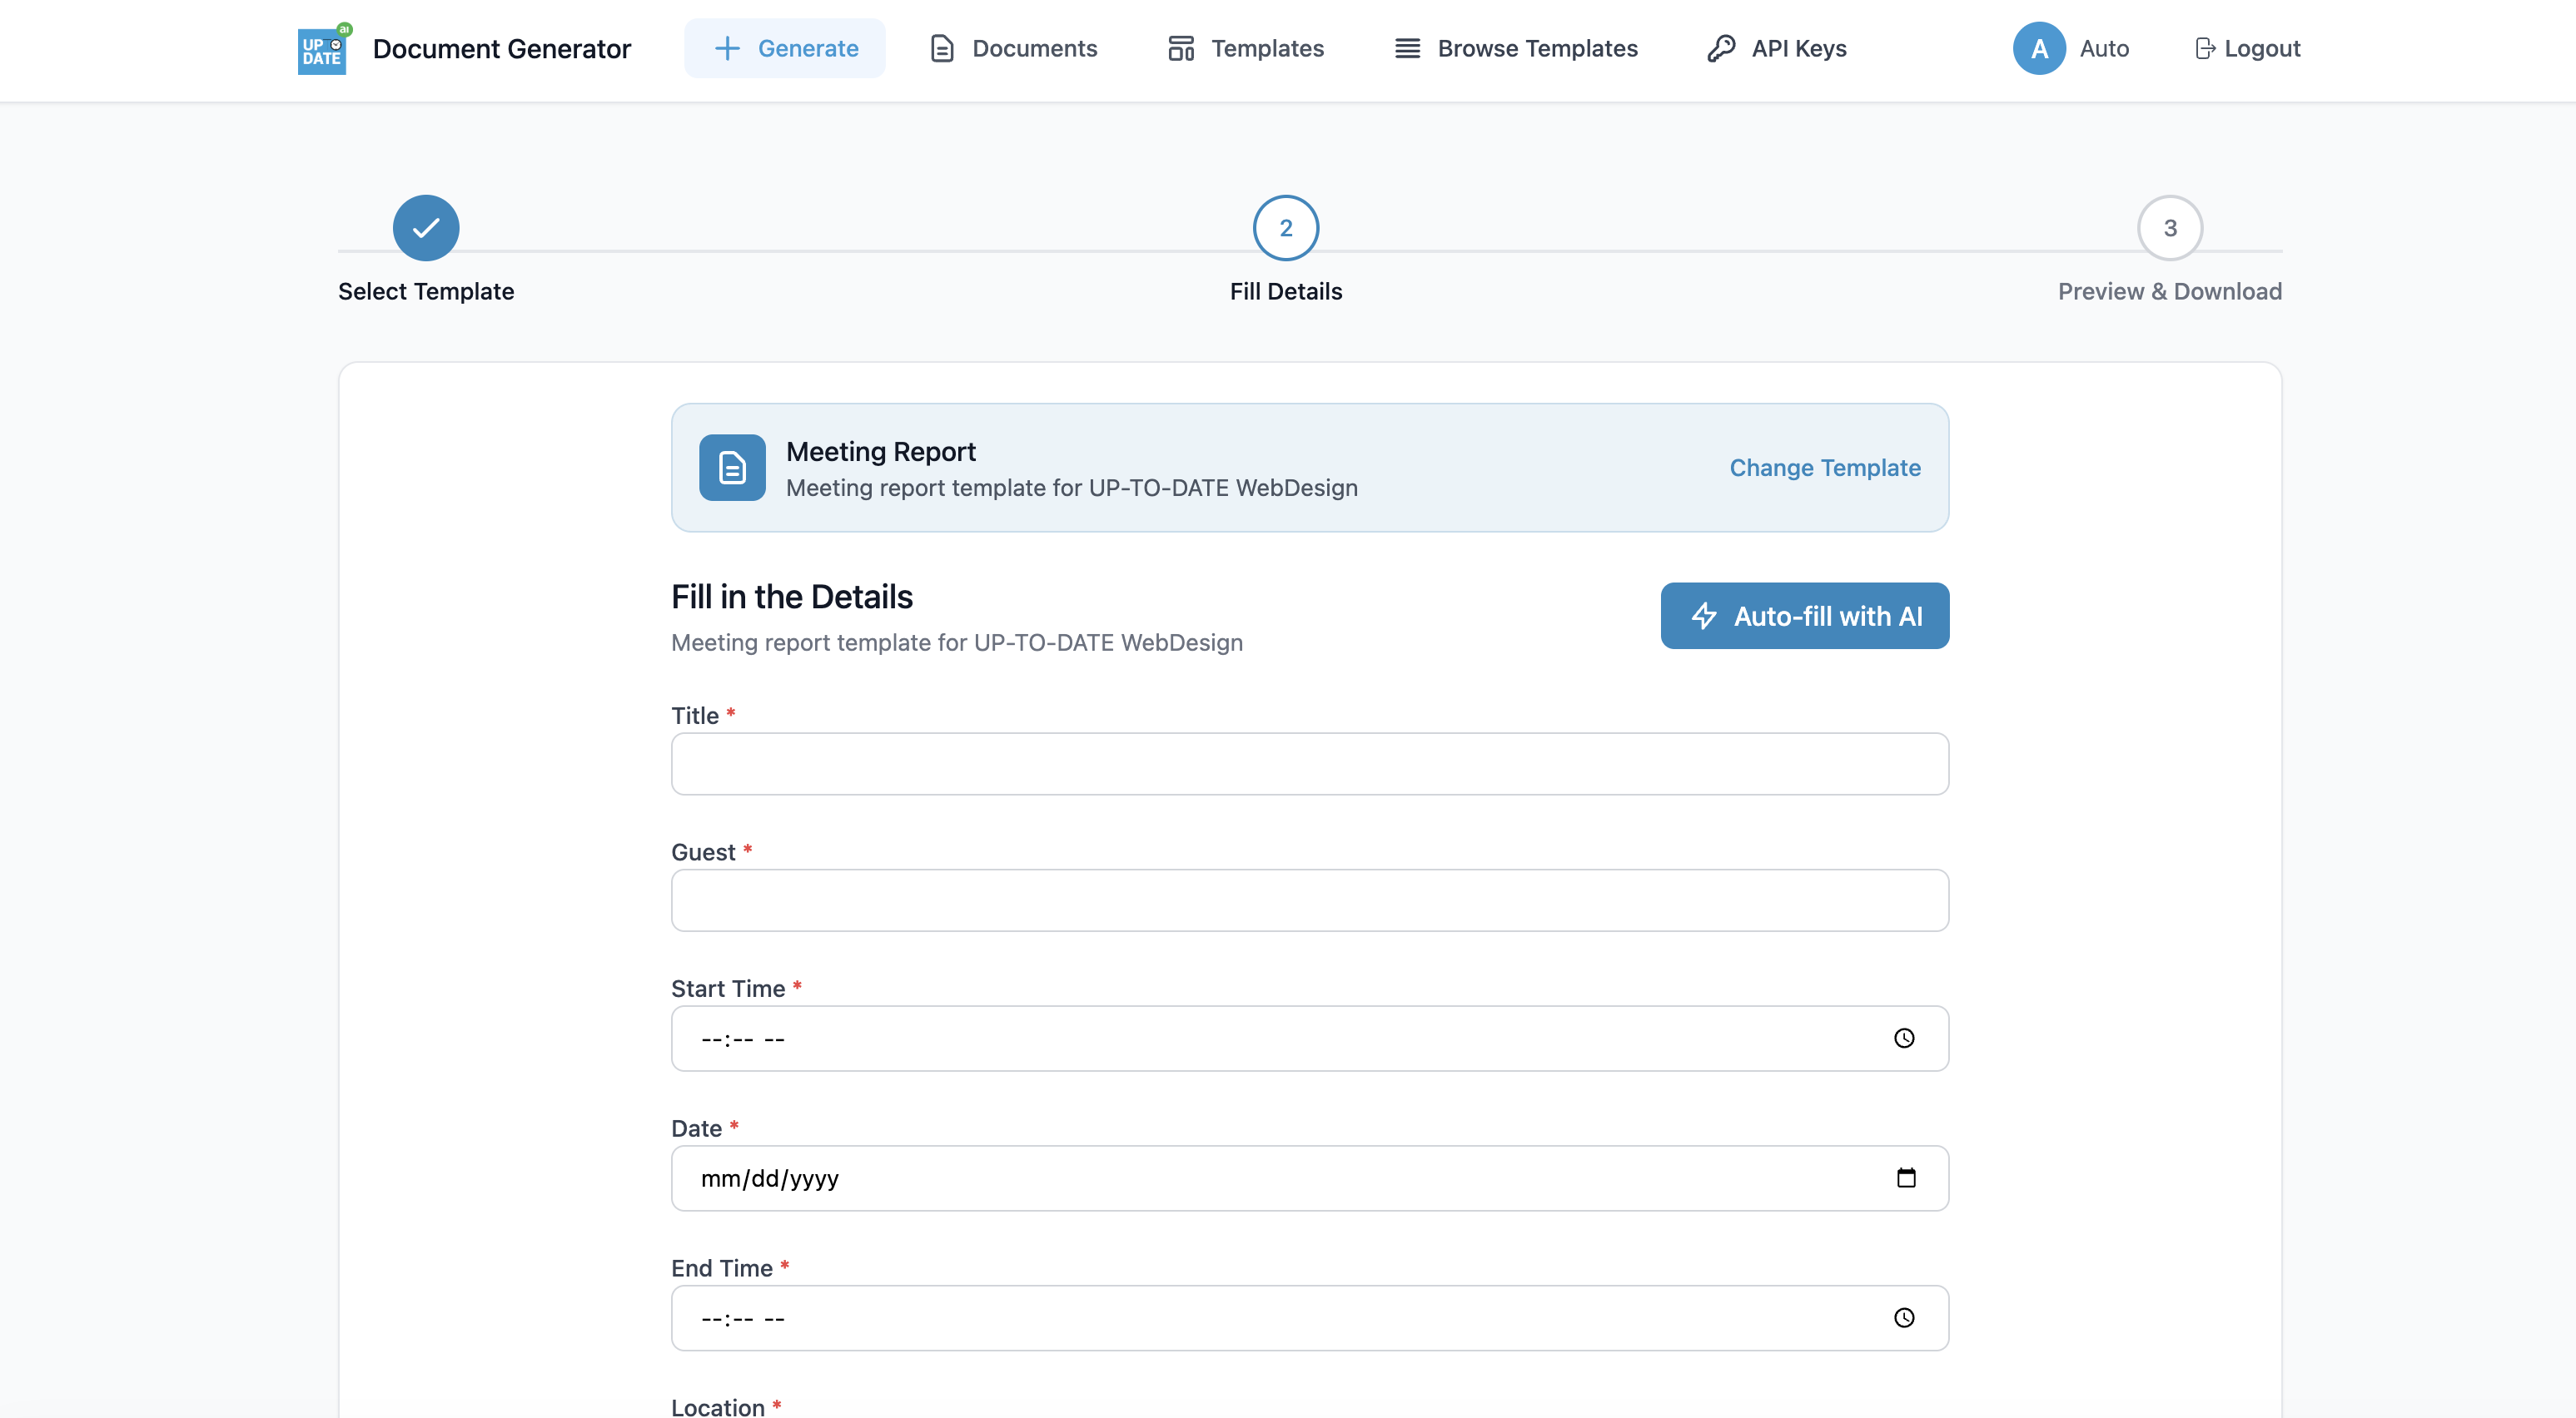Open the Generate tab
This screenshot has width=2576, height=1418.
(x=785, y=48)
